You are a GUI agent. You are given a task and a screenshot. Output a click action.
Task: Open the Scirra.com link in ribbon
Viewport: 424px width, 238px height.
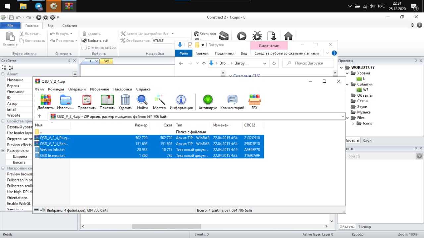click(205, 34)
